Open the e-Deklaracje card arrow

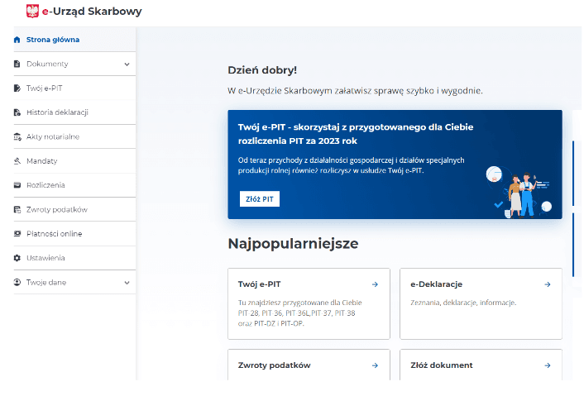(x=547, y=284)
